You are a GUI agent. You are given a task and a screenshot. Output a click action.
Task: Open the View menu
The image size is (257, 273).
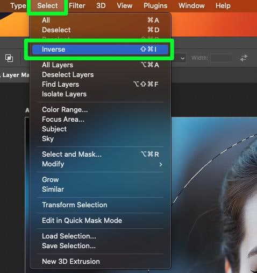[x=125, y=6]
